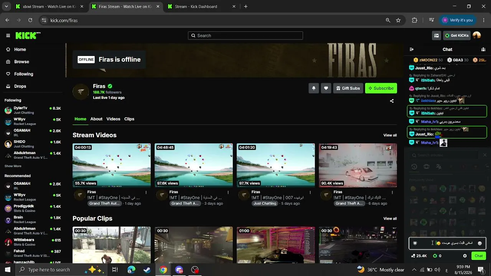
Task: Open options menu for the 1 day ago video
Action: 146,192
